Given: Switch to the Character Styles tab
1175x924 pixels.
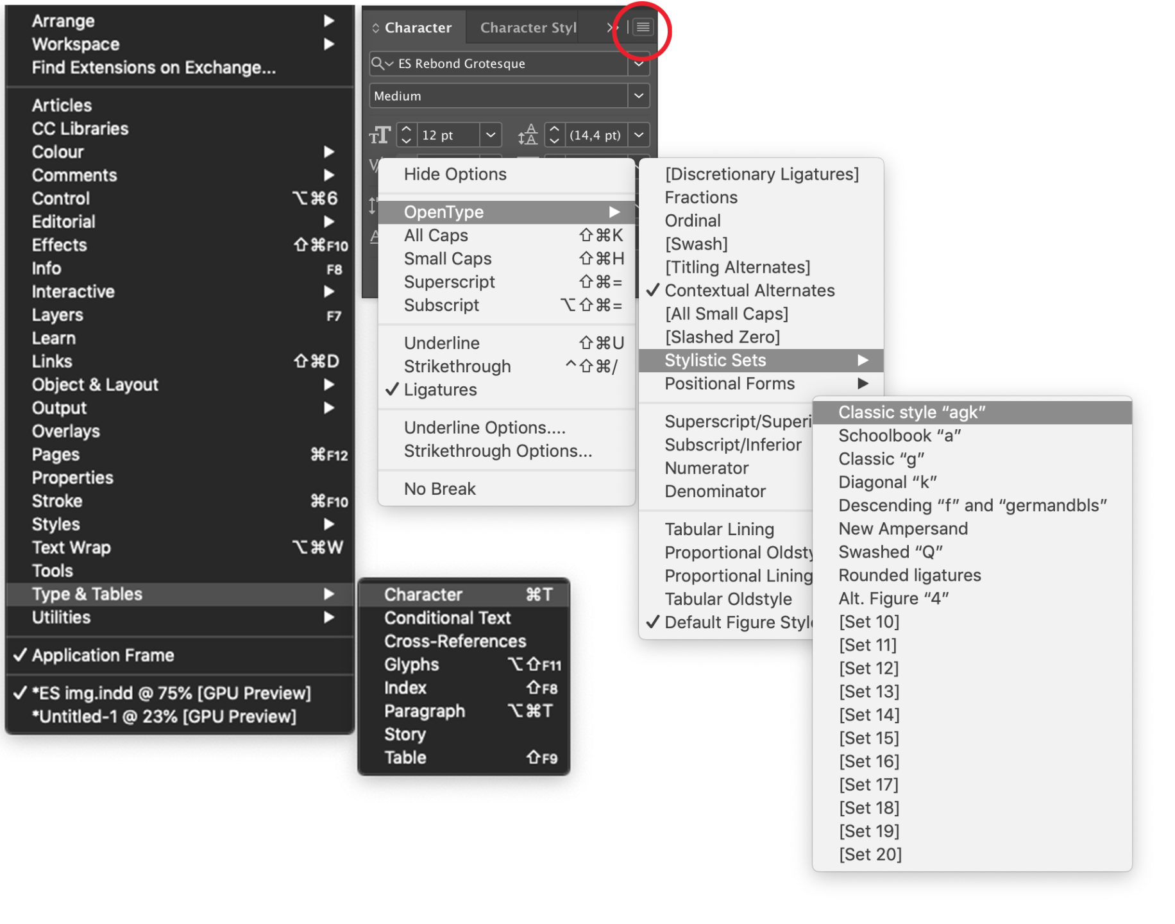Looking at the screenshot, I should [x=528, y=28].
